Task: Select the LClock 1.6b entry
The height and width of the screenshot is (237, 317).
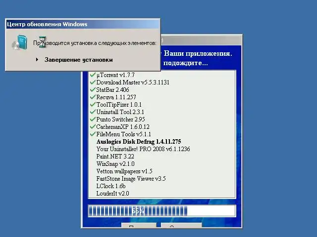Action: [x=111, y=186]
